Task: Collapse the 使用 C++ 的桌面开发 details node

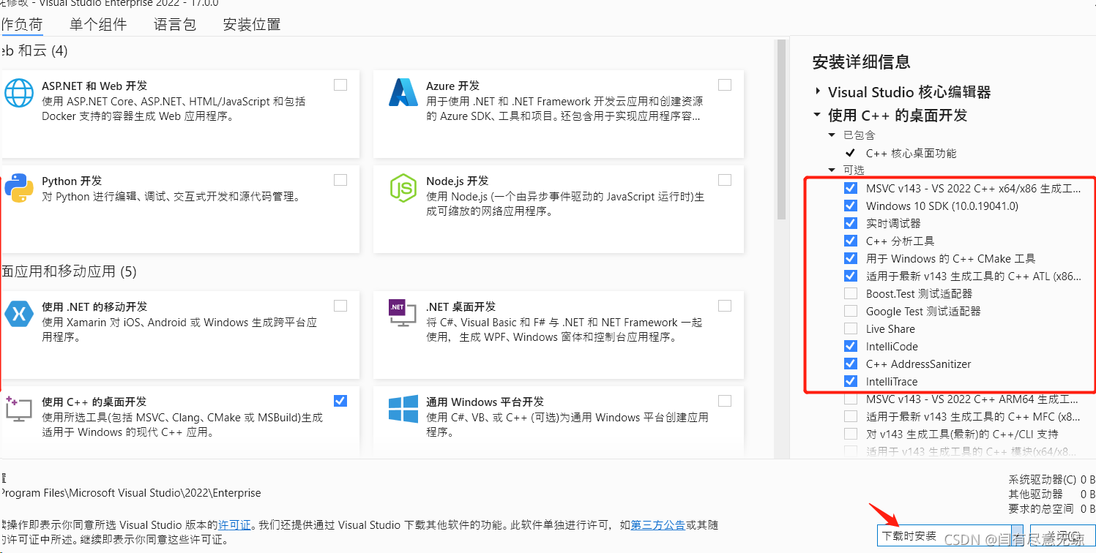Action: tap(817, 115)
